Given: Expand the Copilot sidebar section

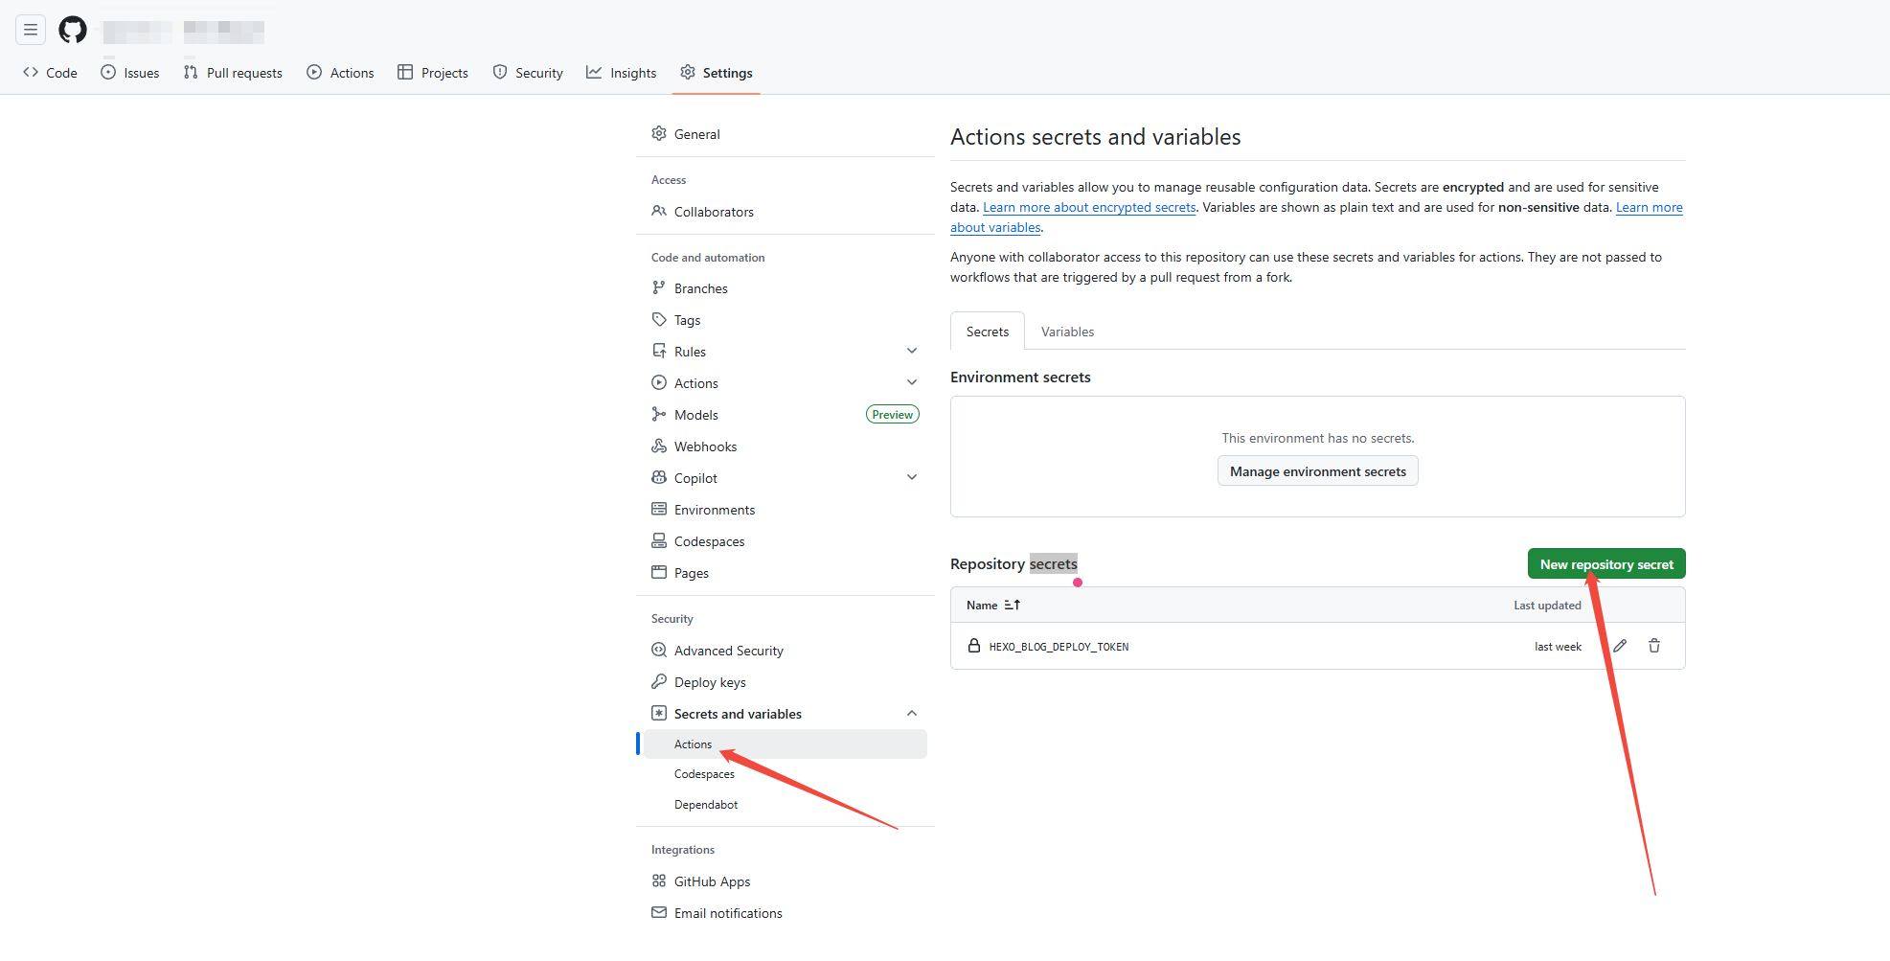Looking at the screenshot, I should click(x=912, y=478).
